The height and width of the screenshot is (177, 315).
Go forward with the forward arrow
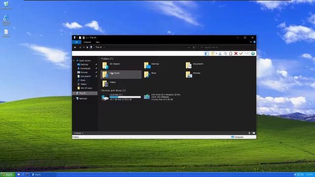[80, 47]
